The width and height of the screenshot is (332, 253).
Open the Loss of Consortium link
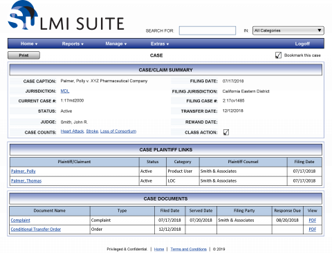coord(118,131)
